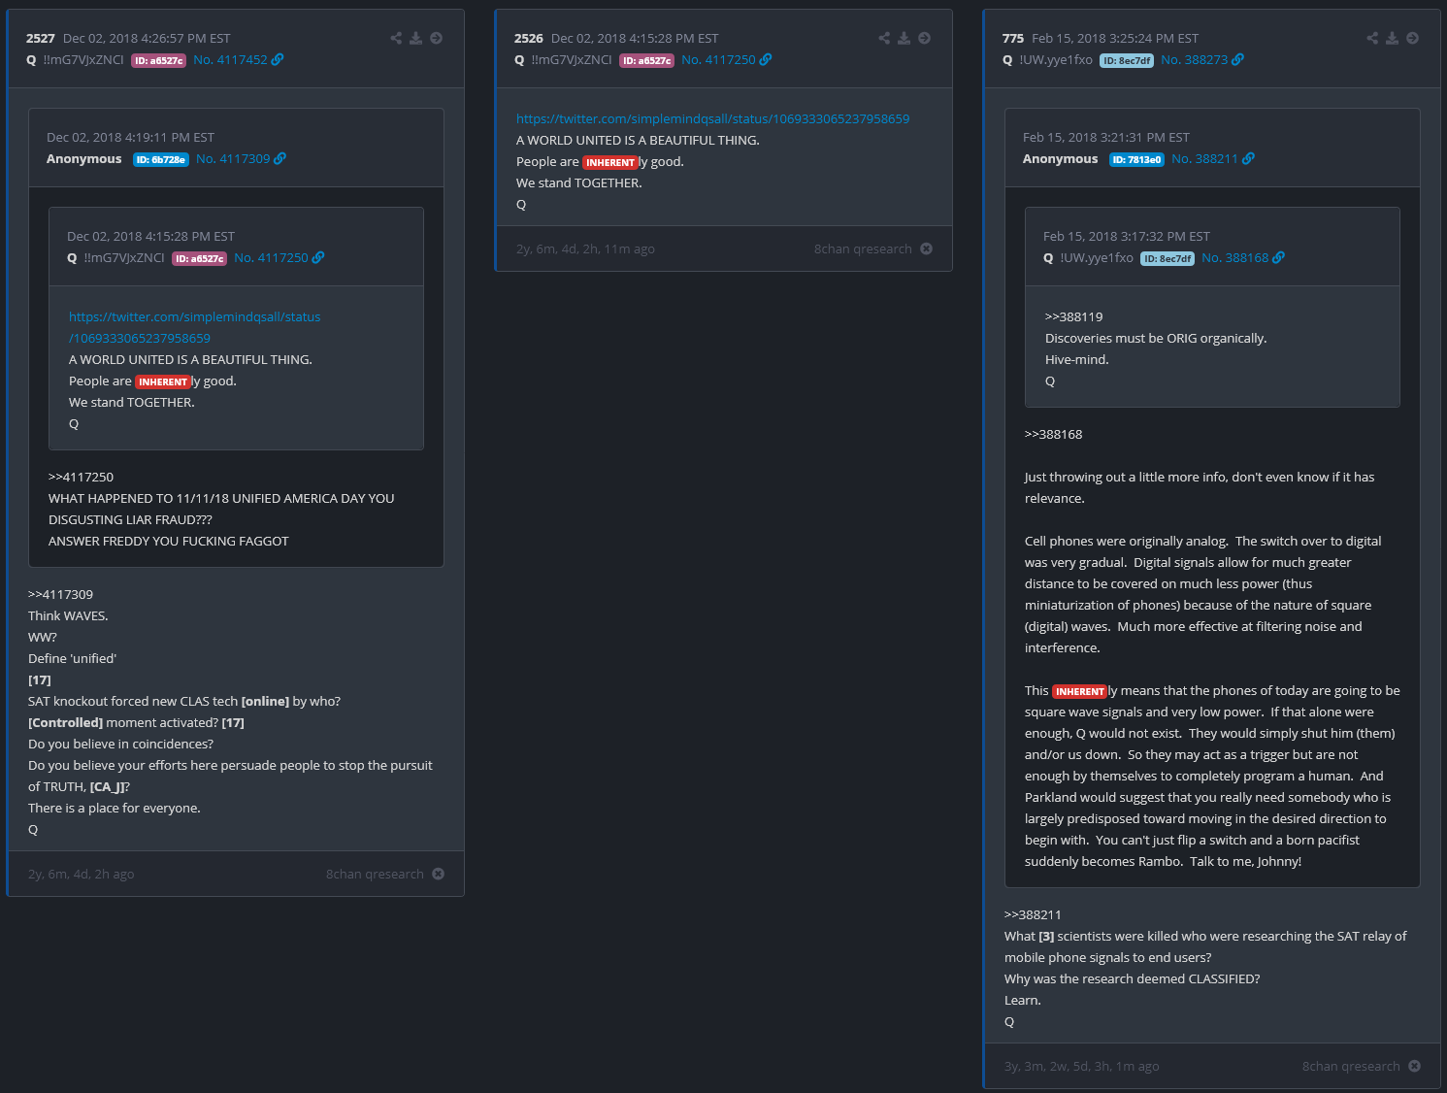Click chain icon in post 2526 header
Image resolution: width=1447 pixels, height=1093 pixels.
click(x=766, y=59)
